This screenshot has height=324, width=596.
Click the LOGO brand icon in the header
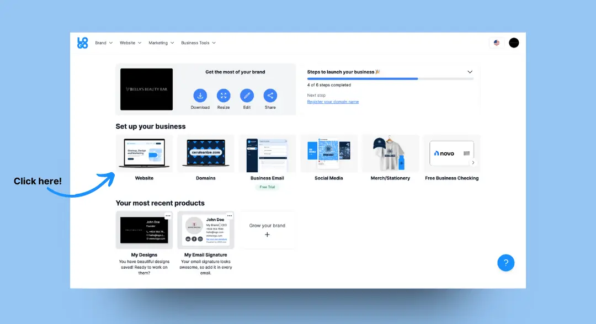tap(82, 43)
